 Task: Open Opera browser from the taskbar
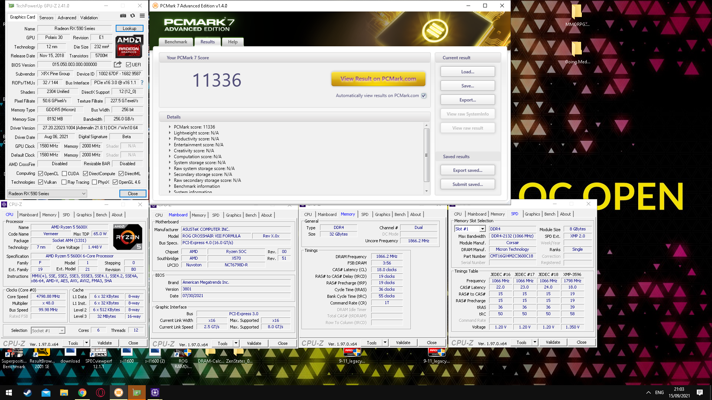coord(100,393)
